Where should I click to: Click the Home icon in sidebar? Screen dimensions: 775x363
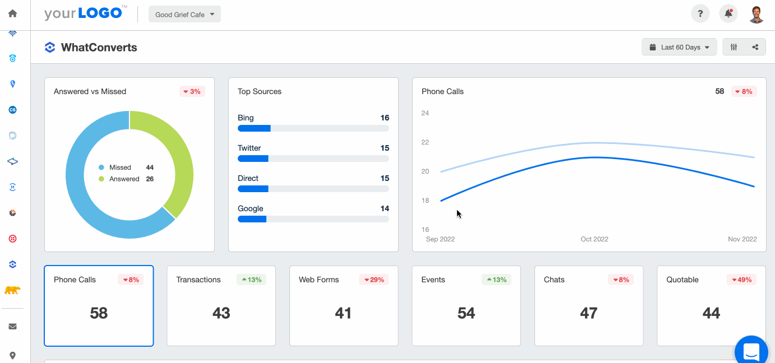(12, 13)
